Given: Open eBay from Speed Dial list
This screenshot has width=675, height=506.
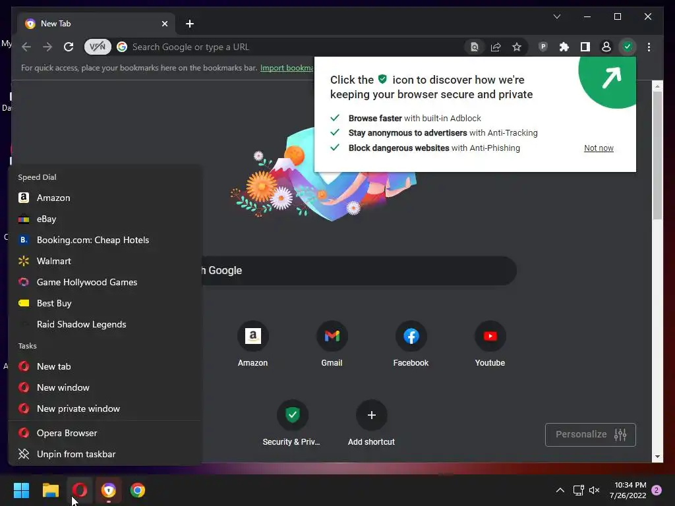Looking at the screenshot, I should 105,219.
